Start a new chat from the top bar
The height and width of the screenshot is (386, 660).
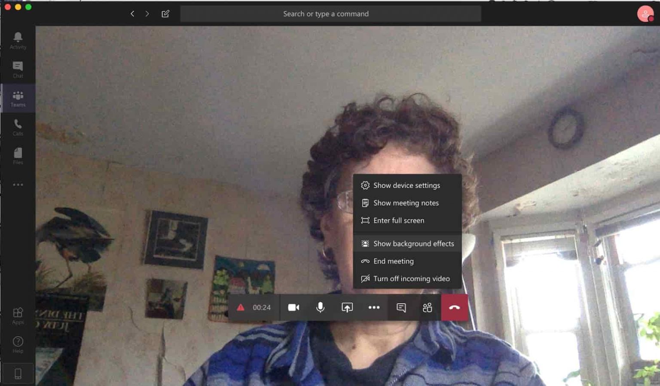point(165,13)
